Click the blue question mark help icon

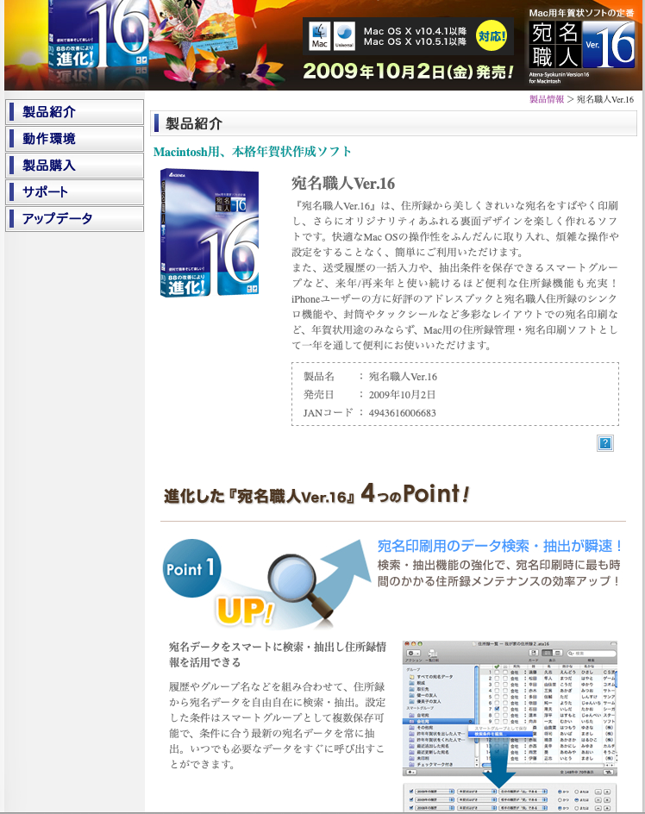pos(605,443)
